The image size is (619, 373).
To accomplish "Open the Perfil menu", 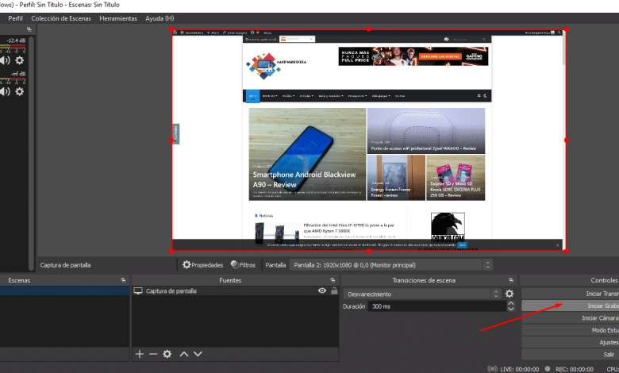I will pyautogui.click(x=15, y=18).
